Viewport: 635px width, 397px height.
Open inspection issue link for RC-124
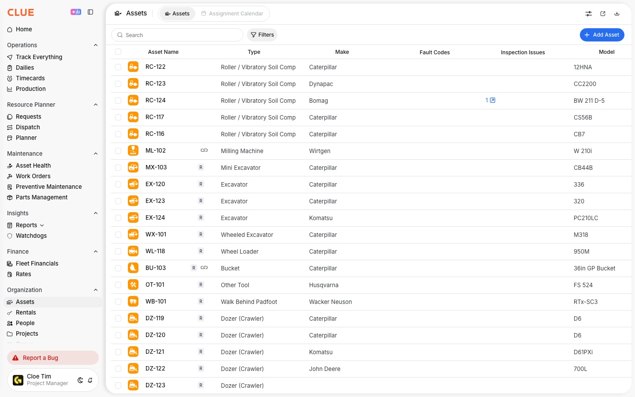tap(490, 100)
